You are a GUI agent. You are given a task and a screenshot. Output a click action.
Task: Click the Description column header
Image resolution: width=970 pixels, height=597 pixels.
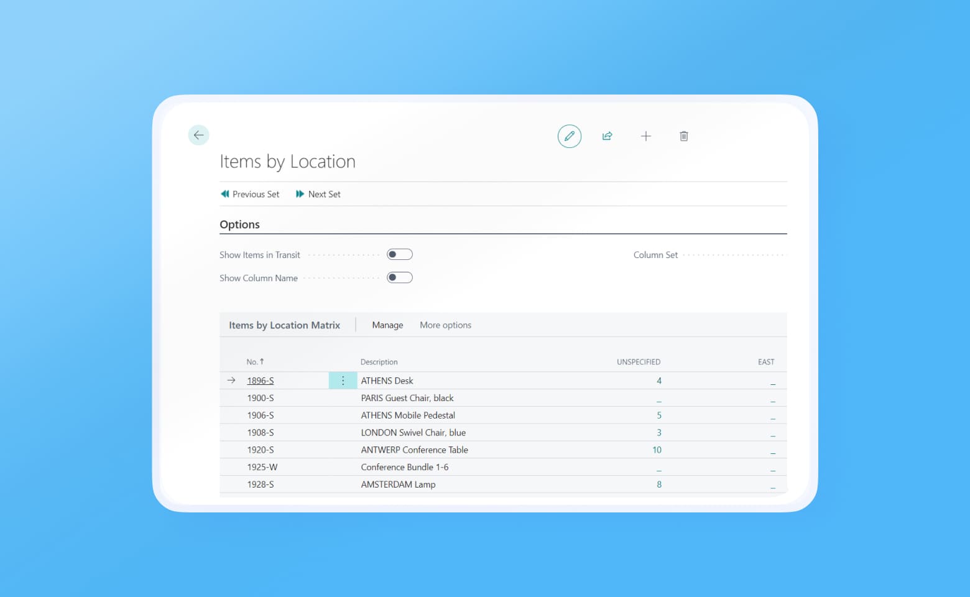point(379,362)
